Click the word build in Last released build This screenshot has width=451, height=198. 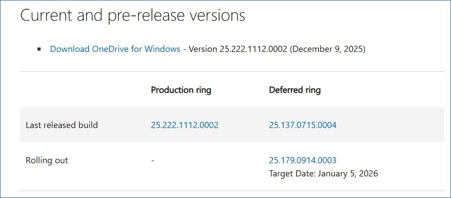(x=88, y=125)
